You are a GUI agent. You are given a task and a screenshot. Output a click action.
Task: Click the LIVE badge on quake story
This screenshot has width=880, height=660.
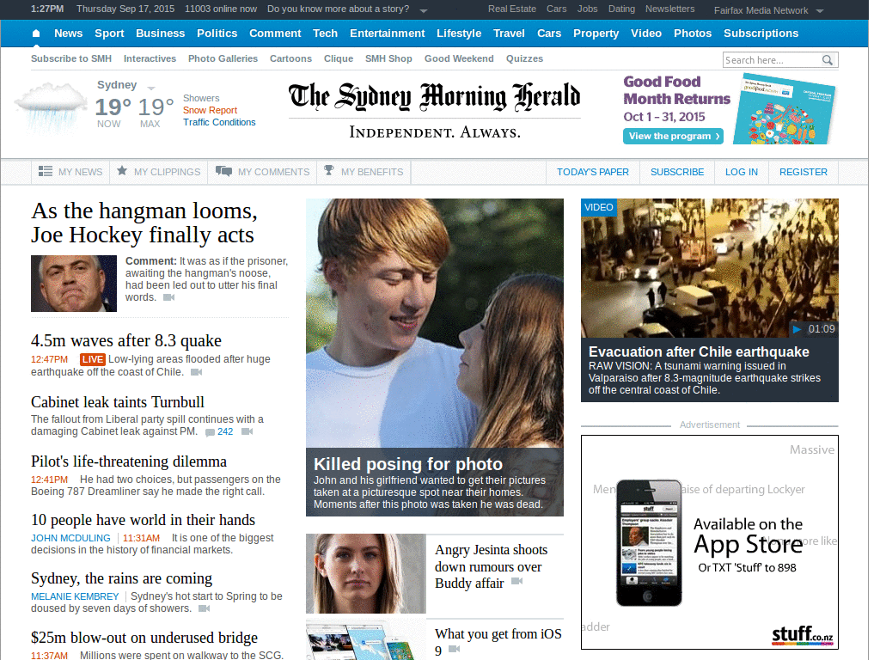(x=93, y=359)
